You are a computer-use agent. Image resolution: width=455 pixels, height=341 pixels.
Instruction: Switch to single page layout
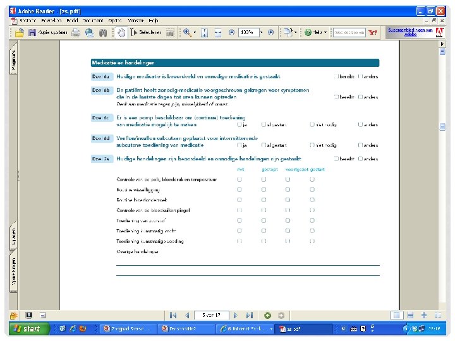click(397, 315)
